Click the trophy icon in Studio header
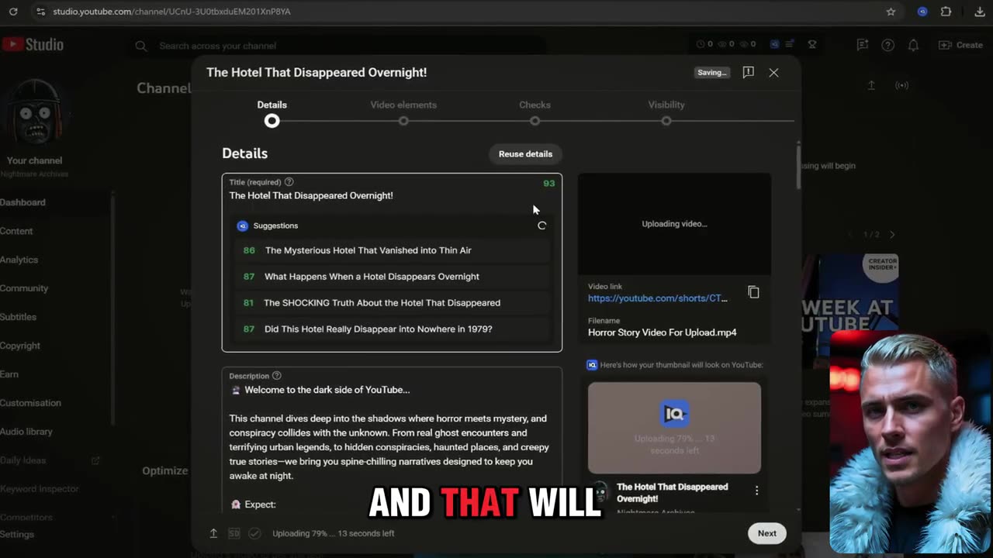The height and width of the screenshot is (558, 993). (812, 45)
